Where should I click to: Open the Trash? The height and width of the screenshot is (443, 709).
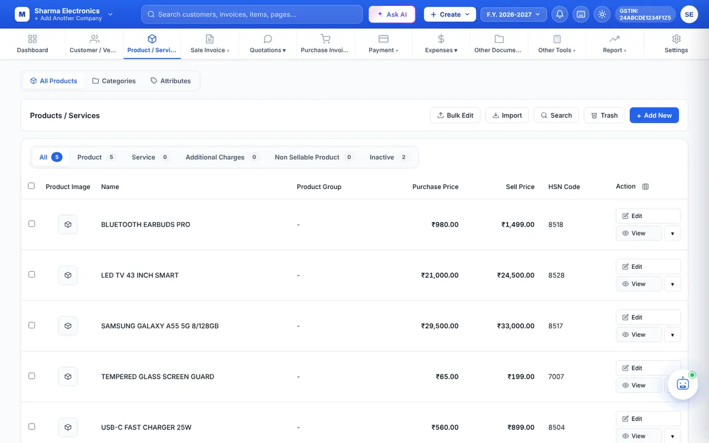(604, 115)
